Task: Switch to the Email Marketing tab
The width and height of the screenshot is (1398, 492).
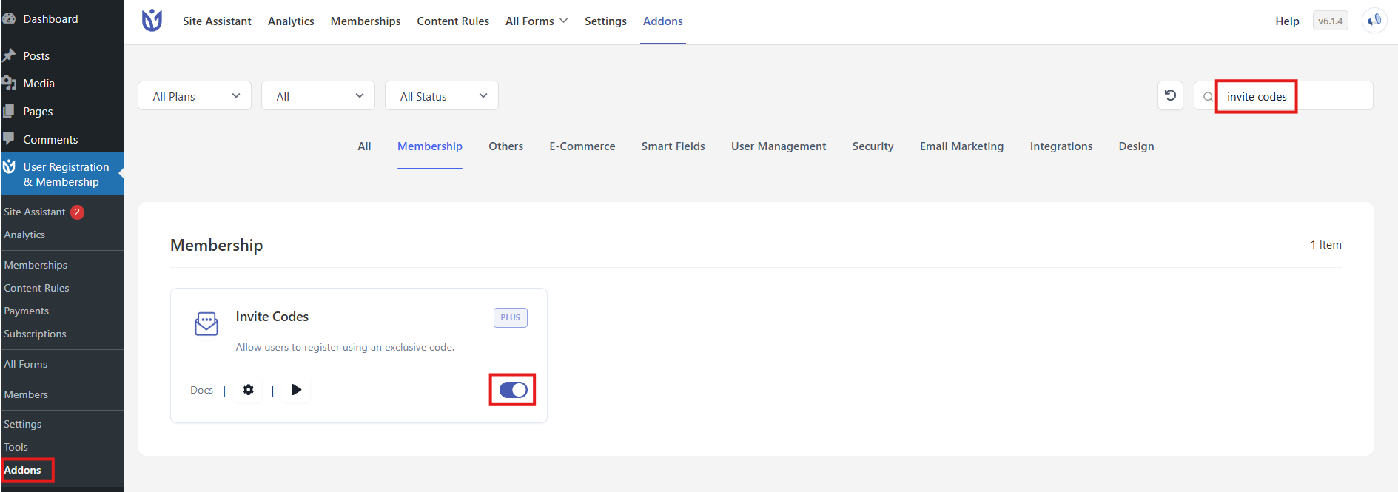Action: coord(962,146)
